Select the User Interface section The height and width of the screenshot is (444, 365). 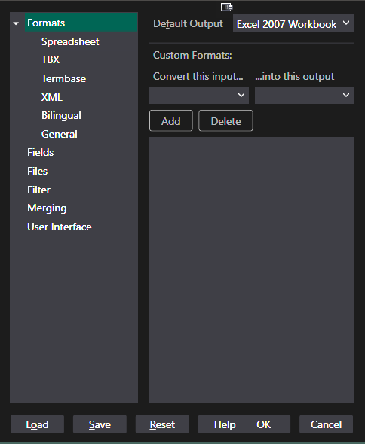(60, 227)
